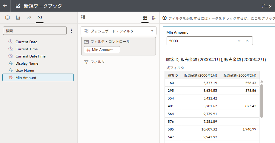The height and width of the screenshot is (143, 275).
Task: Click the value 558.43
Action: [x=251, y=83]
